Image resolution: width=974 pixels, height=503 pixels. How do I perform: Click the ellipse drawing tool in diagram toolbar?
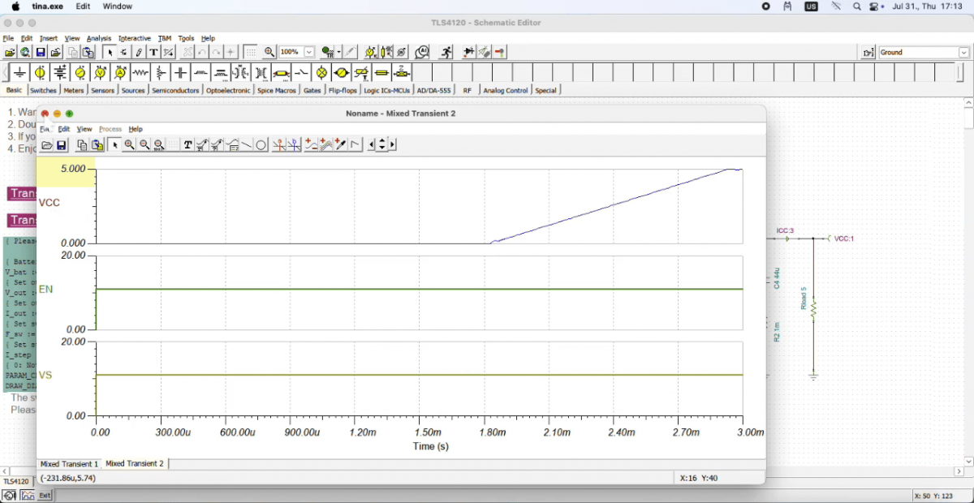point(261,145)
